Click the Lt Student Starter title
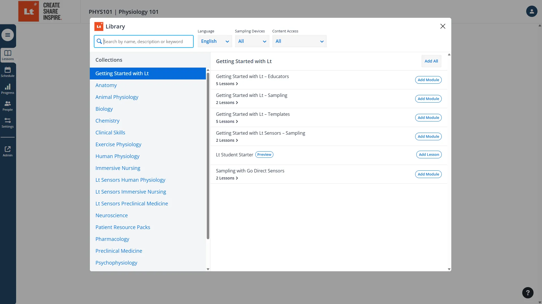 coord(234,155)
